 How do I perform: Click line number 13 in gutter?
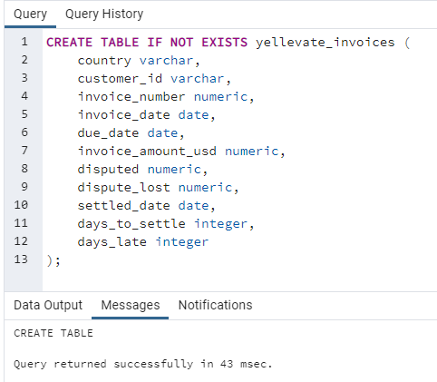21,260
